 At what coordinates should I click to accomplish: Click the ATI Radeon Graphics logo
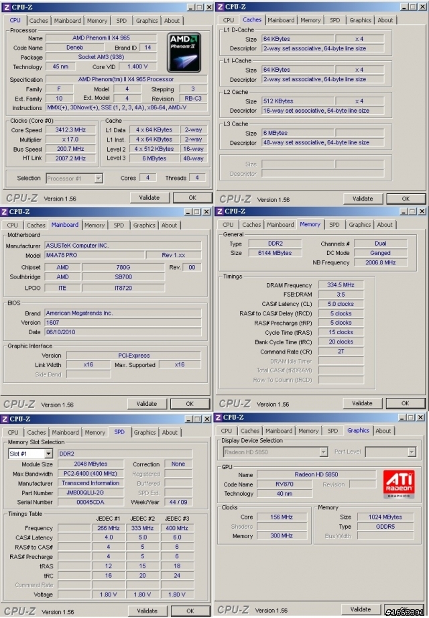click(x=398, y=484)
